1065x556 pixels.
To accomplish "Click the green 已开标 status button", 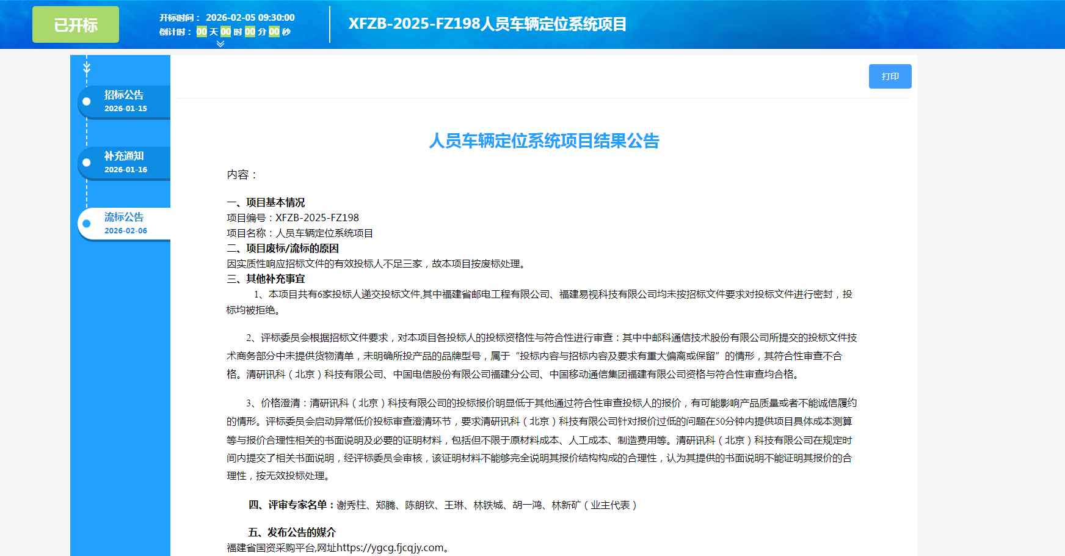I will click(76, 24).
